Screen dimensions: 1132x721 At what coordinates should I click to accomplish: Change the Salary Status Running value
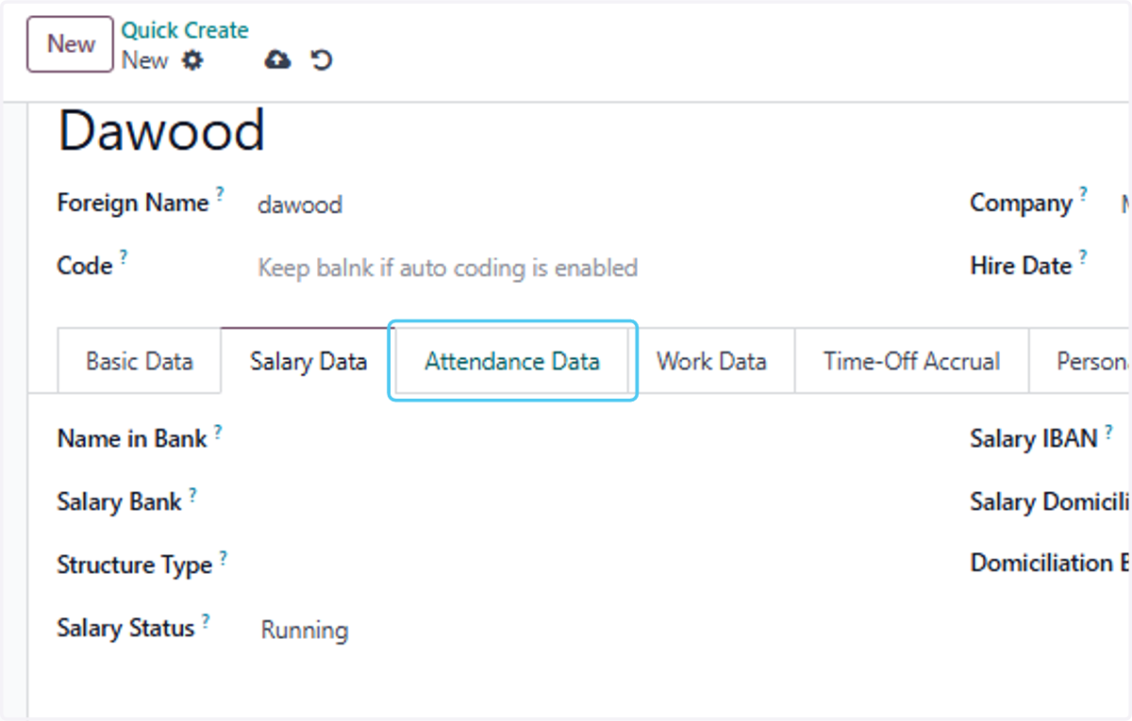[305, 630]
